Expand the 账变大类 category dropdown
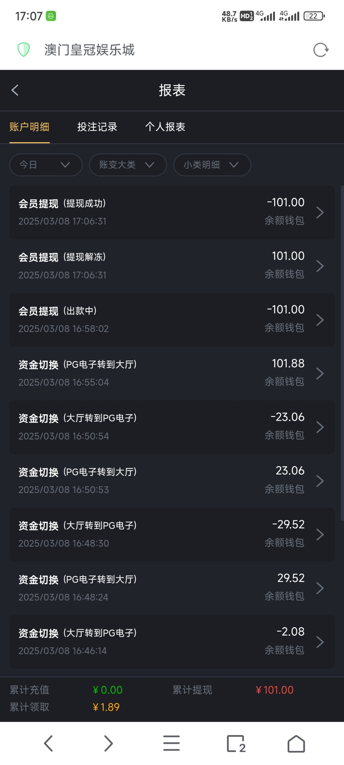This screenshot has height=765, width=344. (x=128, y=165)
